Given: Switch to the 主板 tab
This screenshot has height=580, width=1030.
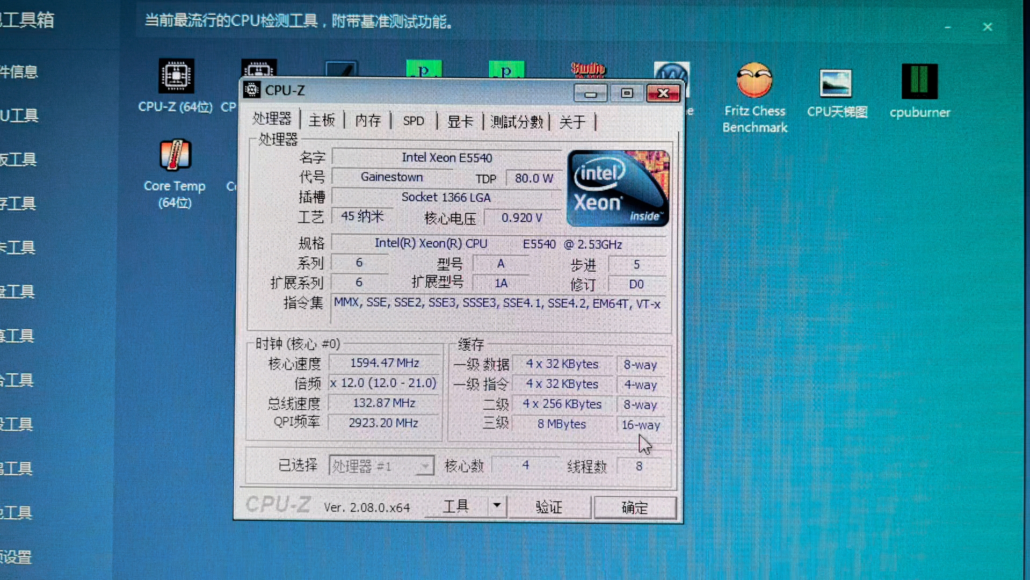Looking at the screenshot, I should click(x=322, y=120).
